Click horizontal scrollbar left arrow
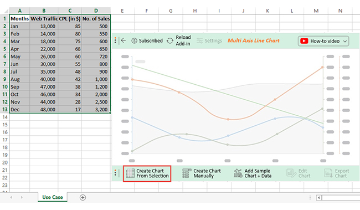Image resolution: width=360 pixels, height=210 pixels. coord(318,198)
